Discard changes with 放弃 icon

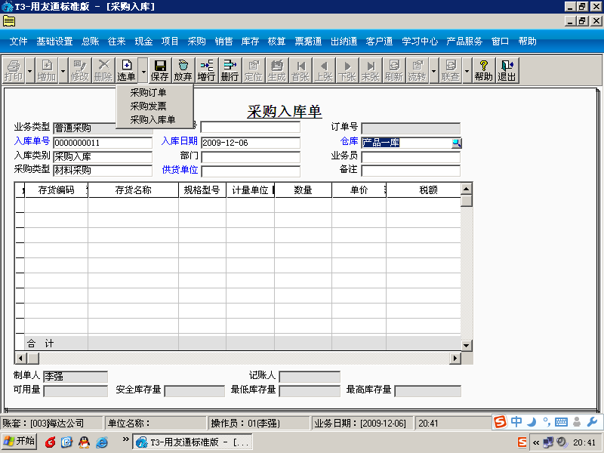(x=183, y=70)
